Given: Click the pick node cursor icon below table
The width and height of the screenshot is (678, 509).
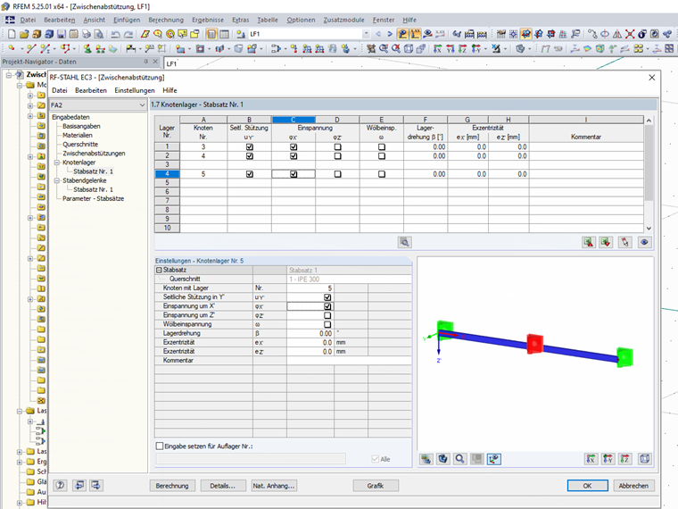Looking at the screenshot, I should click(624, 242).
